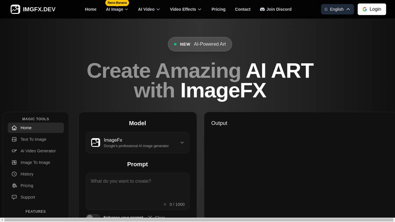Toggle the Enhance your prompt switch
Screen dimensions: 395x222
tap(93, 218)
